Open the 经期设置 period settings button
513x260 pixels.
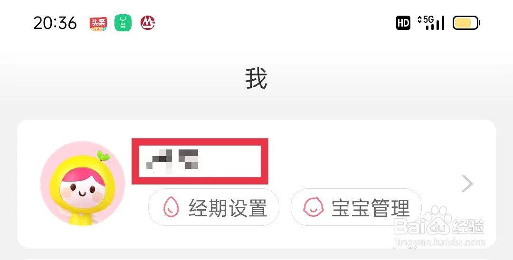pyautogui.click(x=214, y=207)
